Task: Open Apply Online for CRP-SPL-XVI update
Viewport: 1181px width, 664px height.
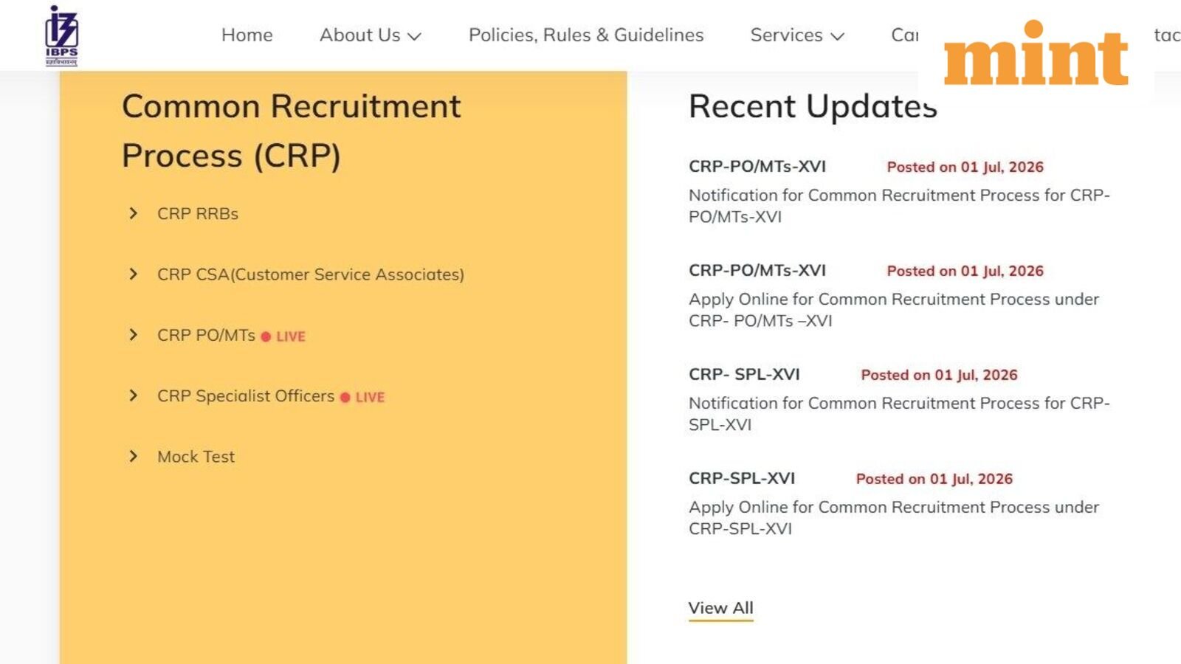Action: point(894,518)
